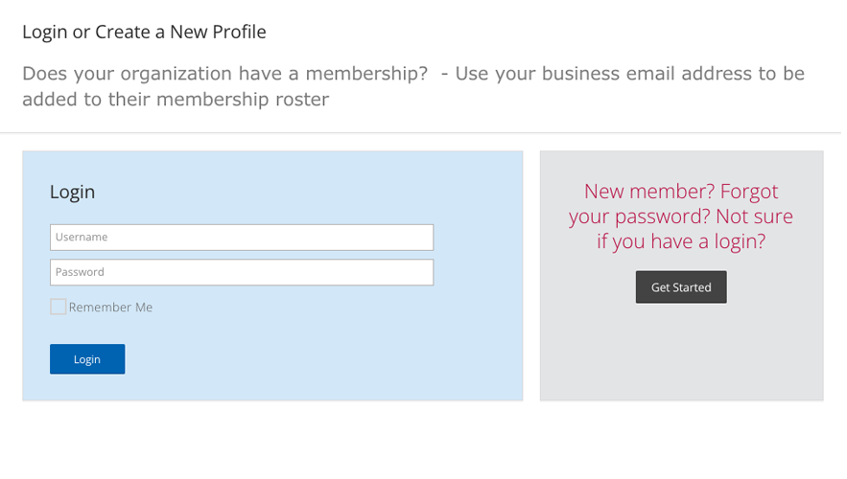Click the "New member? Forgot" text line
847x479 pixels.
pyautogui.click(x=681, y=192)
